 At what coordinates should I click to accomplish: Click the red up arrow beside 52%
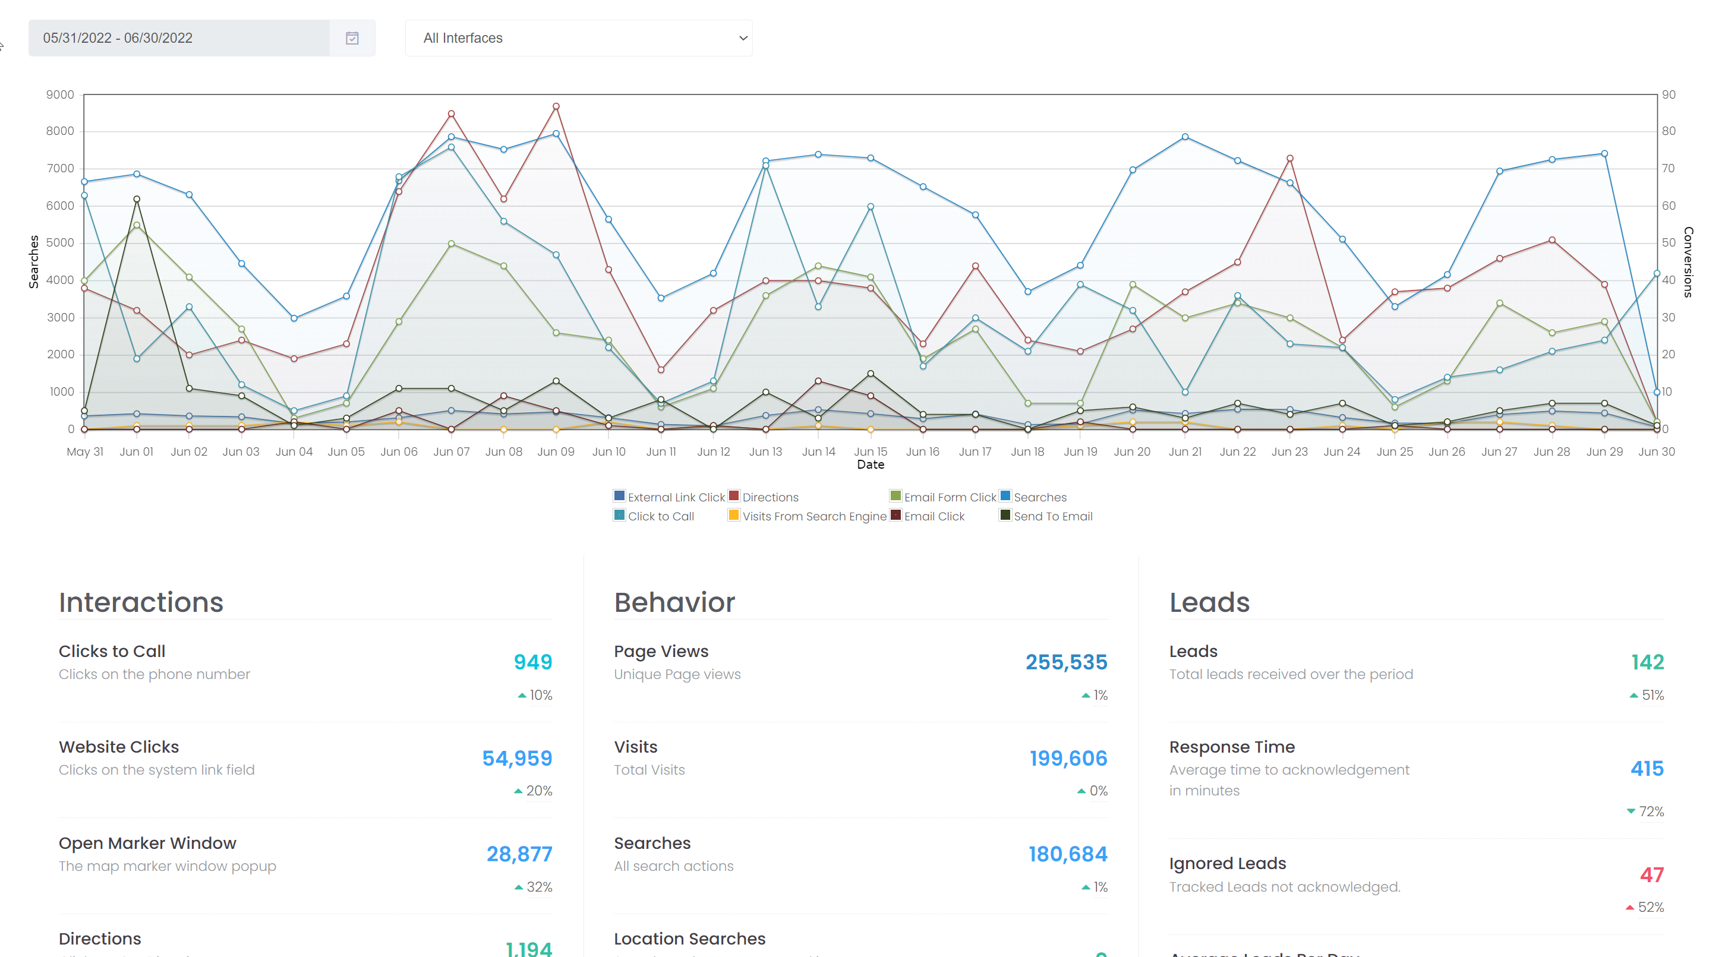(1629, 908)
